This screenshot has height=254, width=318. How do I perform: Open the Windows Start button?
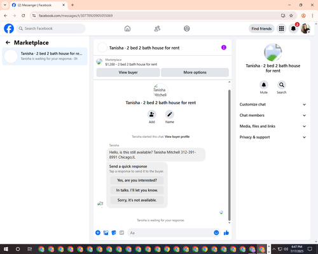[6, 249]
